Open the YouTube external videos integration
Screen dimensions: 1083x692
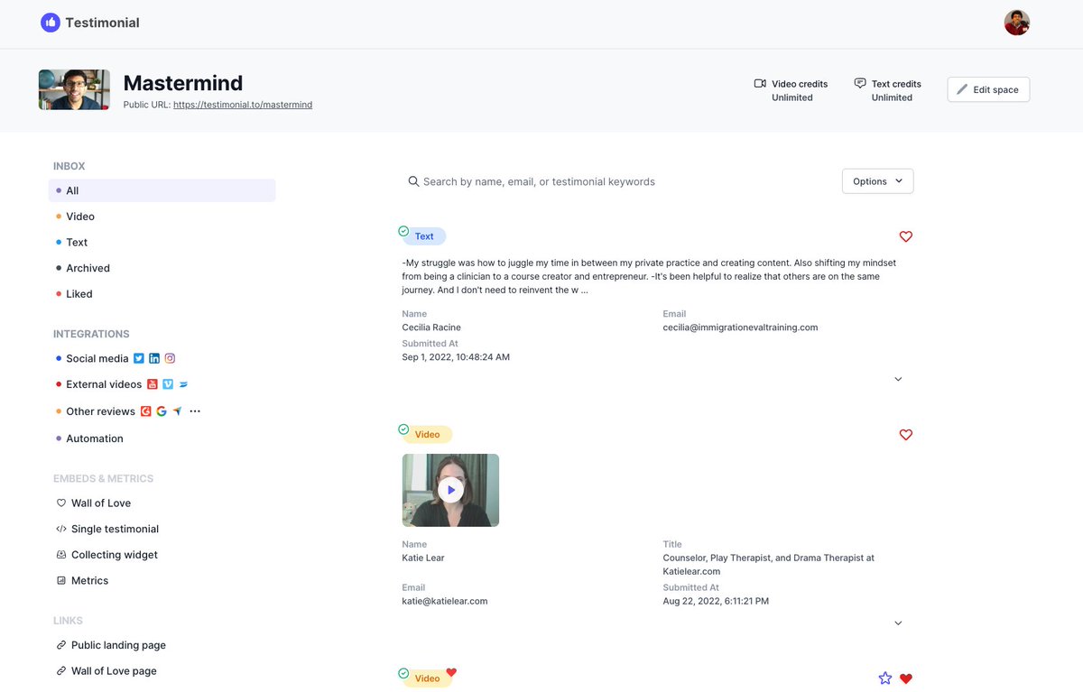coord(153,384)
